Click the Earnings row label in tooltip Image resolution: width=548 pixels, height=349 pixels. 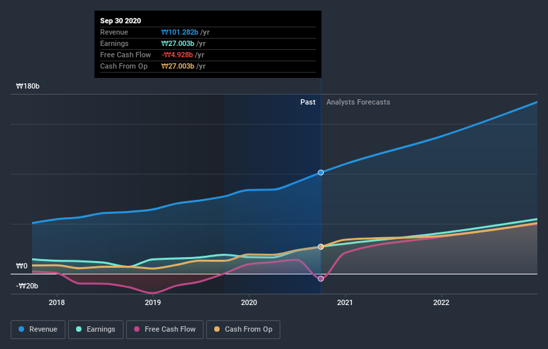click(x=114, y=43)
